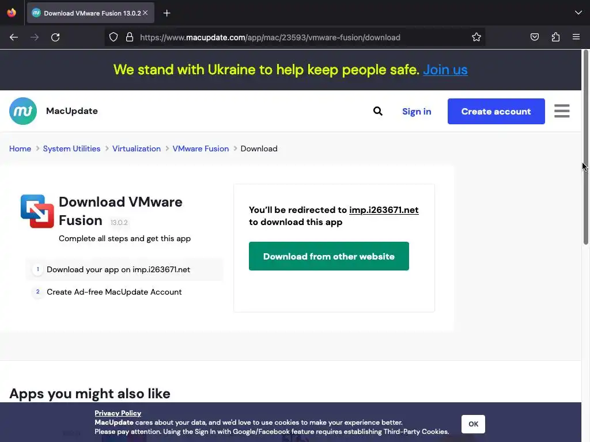Open Virtualization breadcrumb

pos(136,148)
